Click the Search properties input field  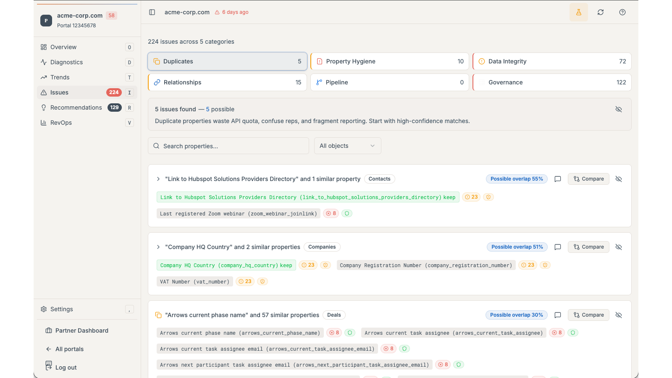pyautogui.click(x=228, y=146)
